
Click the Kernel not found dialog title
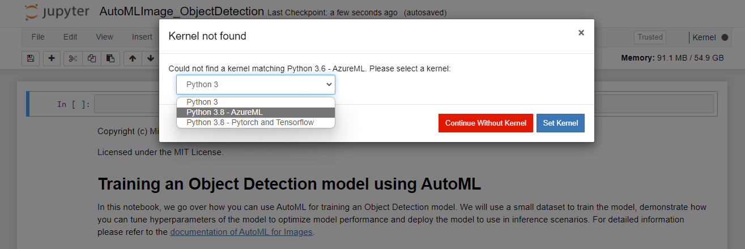[x=207, y=36]
